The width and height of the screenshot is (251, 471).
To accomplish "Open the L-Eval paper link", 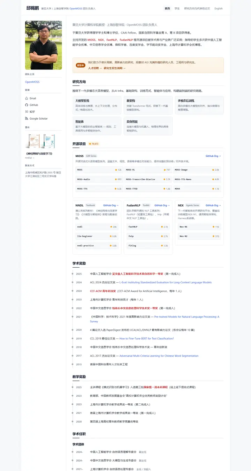I will click(166, 282).
